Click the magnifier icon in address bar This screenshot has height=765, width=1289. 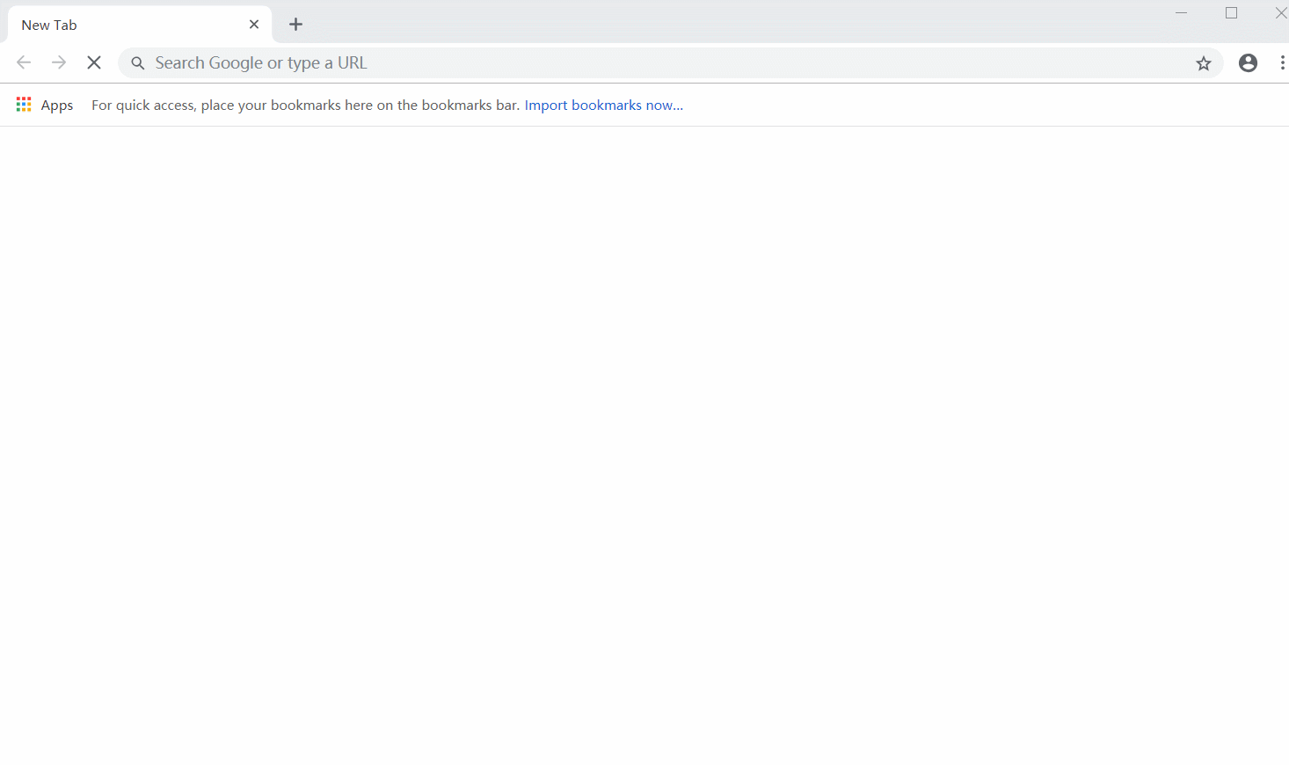click(138, 63)
